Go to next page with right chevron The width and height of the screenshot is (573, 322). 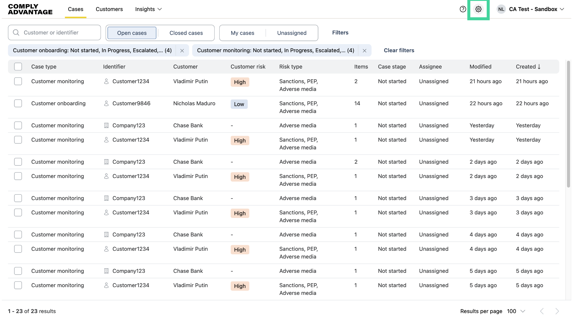click(557, 311)
